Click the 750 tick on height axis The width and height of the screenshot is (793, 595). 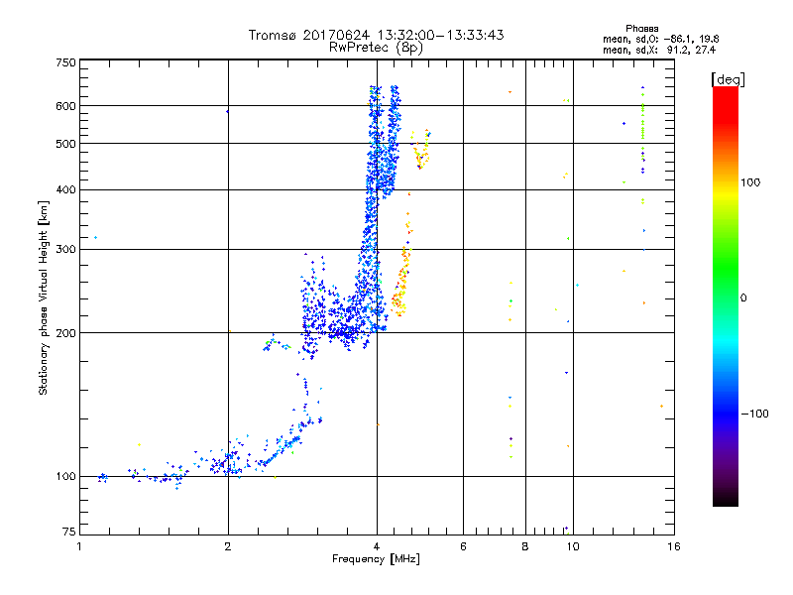pos(64,61)
